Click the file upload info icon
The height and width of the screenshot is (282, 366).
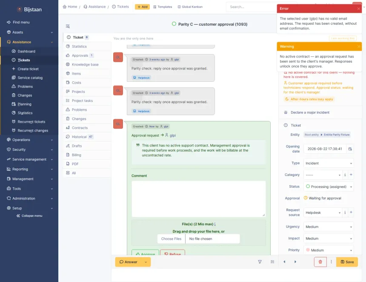click(215, 224)
